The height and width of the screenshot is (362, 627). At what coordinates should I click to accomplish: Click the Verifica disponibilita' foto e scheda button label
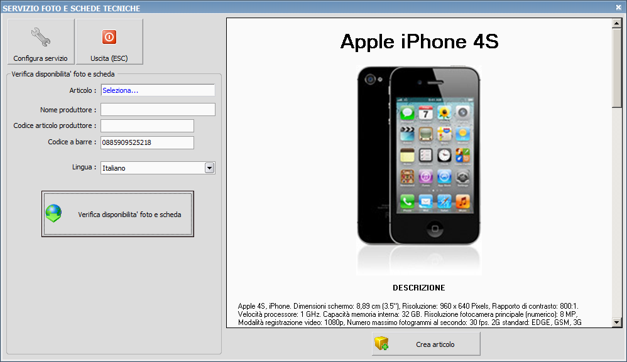pos(129,215)
